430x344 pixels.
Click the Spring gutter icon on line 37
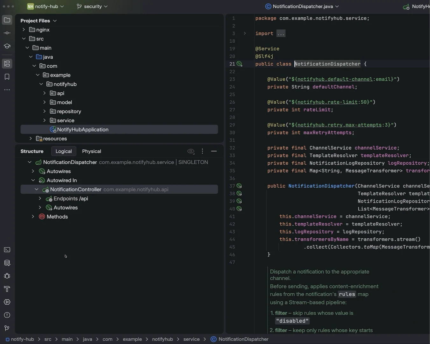[x=239, y=186]
